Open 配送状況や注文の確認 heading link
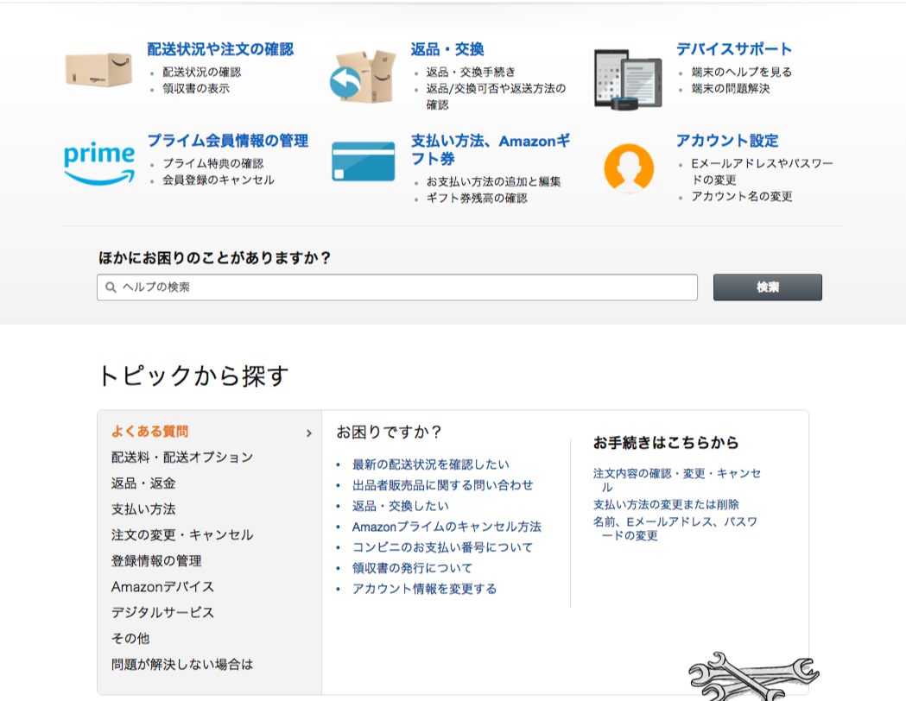The image size is (906, 701). coord(220,50)
